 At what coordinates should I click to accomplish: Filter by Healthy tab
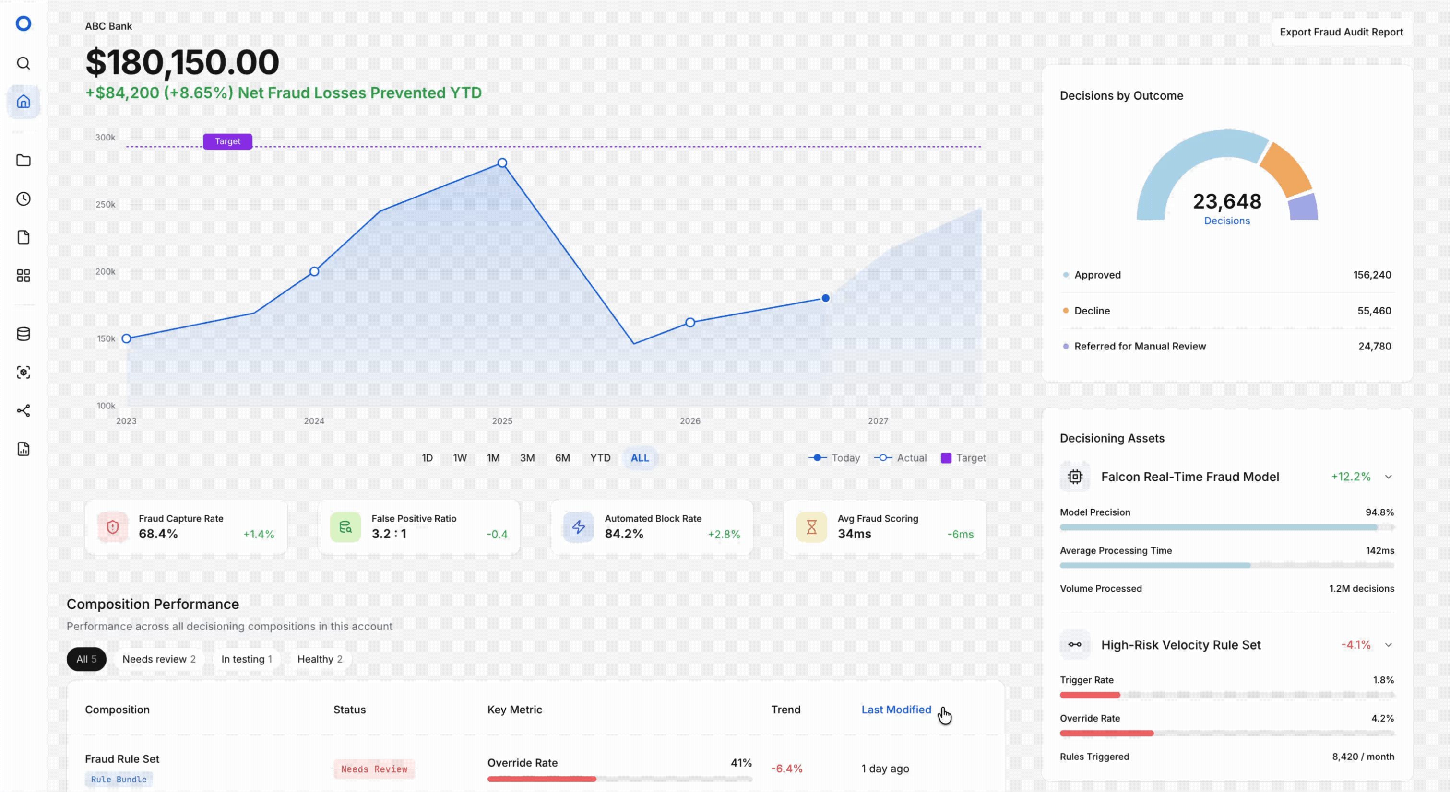pos(320,659)
